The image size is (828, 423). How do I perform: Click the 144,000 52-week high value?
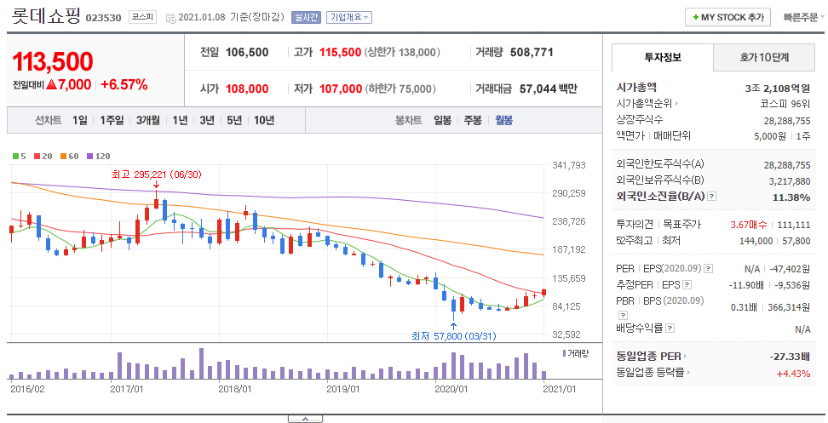(x=756, y=241)
